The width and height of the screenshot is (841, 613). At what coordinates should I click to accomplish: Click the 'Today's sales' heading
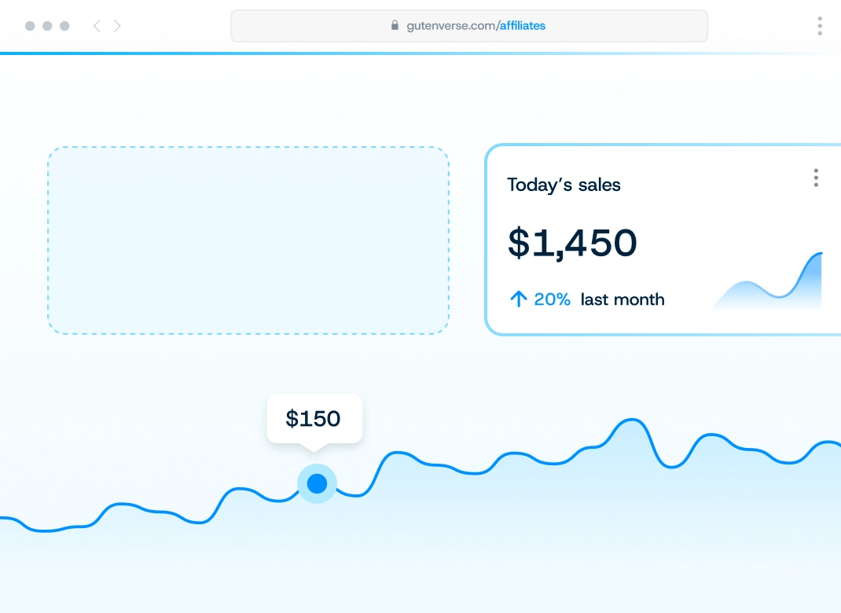[x=564, y=185]
